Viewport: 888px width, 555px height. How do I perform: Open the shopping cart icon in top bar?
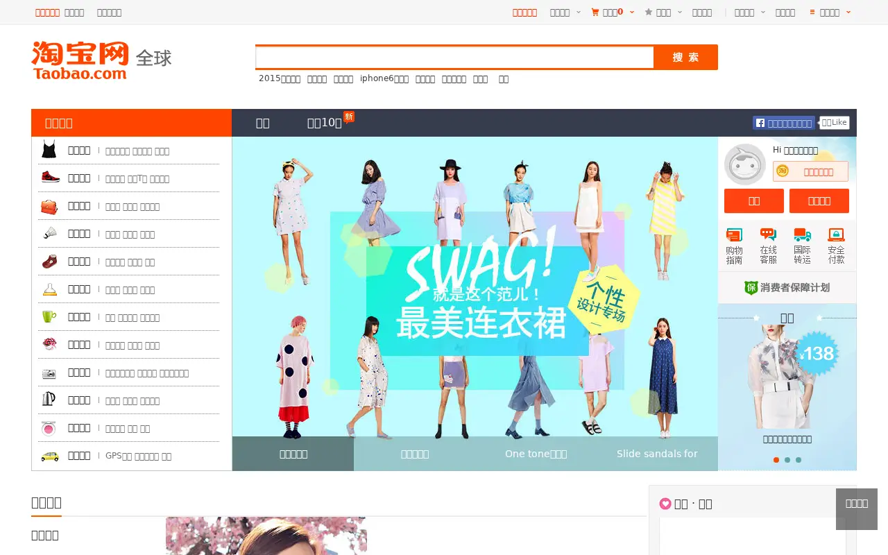(595, 12)
